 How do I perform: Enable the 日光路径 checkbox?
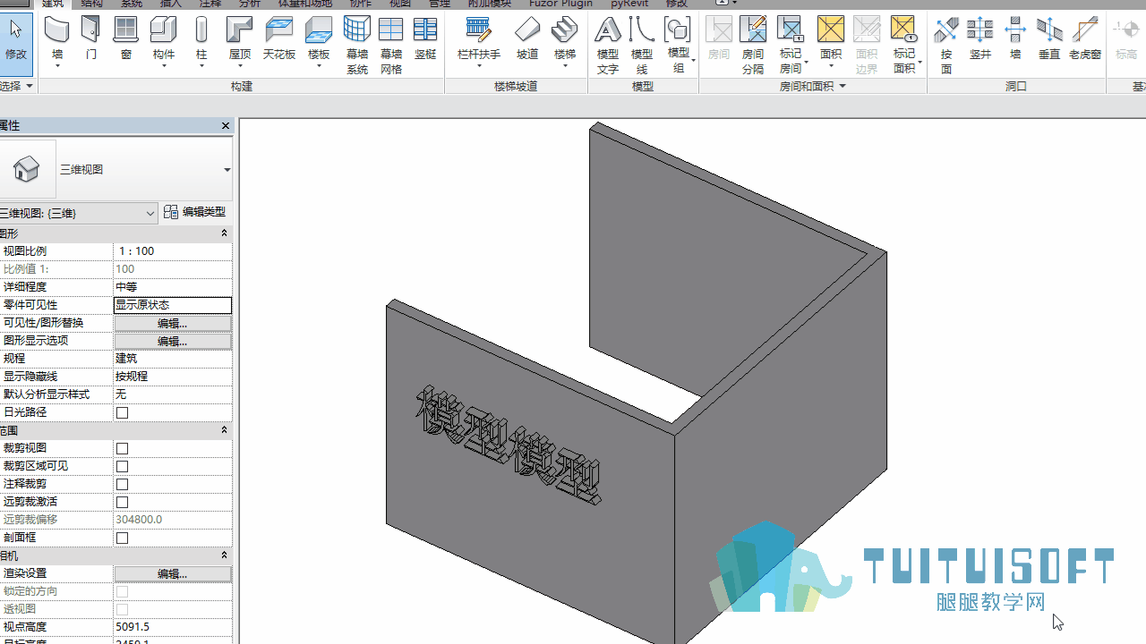point(123,412)
